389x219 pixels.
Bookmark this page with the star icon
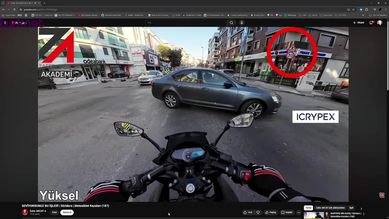pyautogui.click(x=353, y=9)
